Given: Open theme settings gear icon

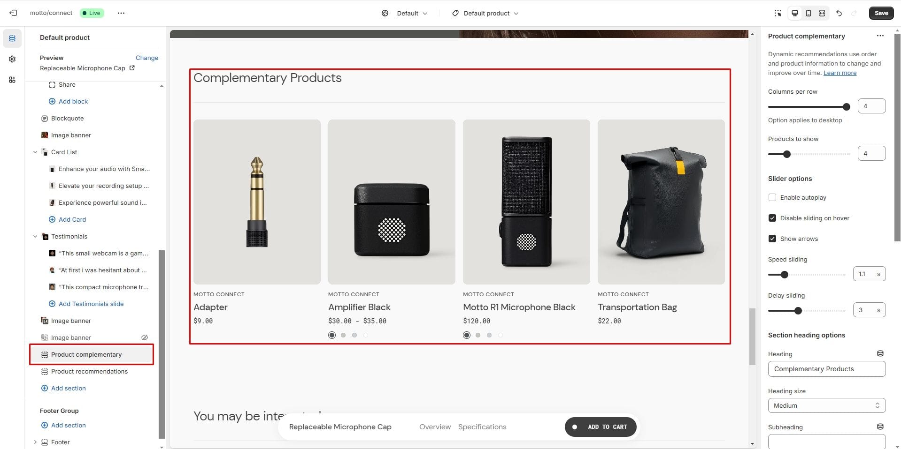Looking at the screenshot, I should click(12, 59).
